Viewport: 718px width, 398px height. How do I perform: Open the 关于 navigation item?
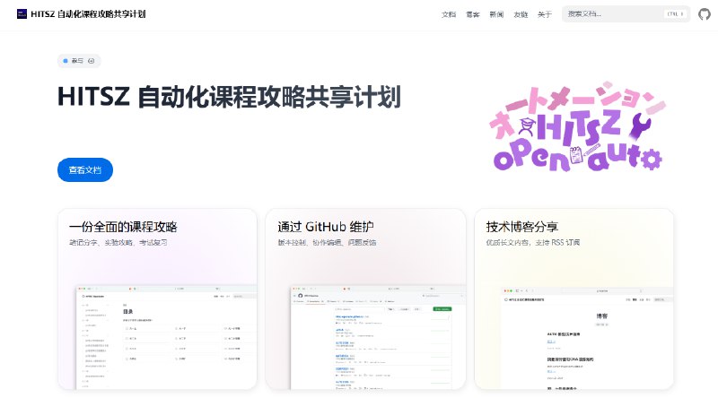pos(544,14)
